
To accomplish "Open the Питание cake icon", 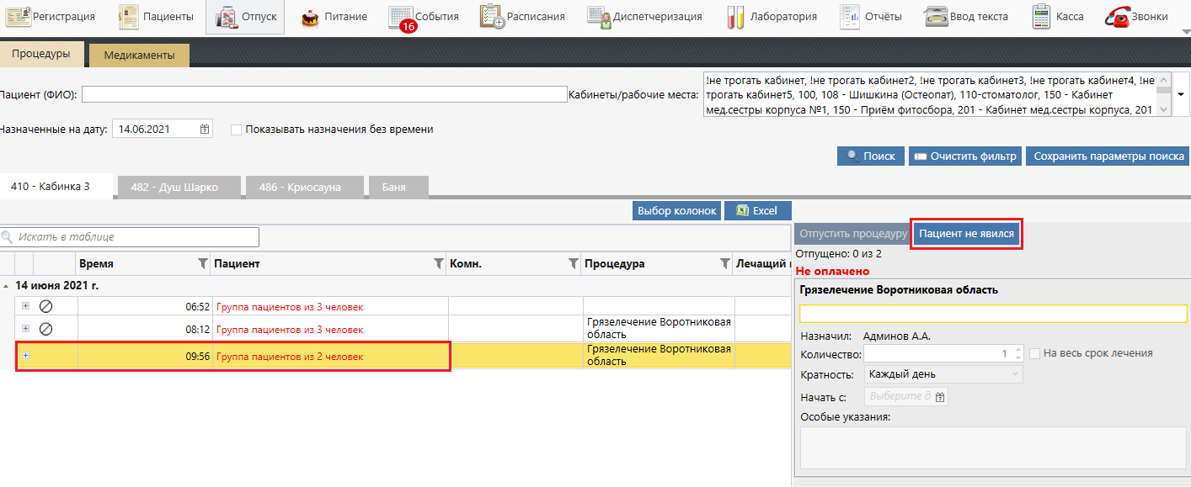I will click(x=310, y=17).
